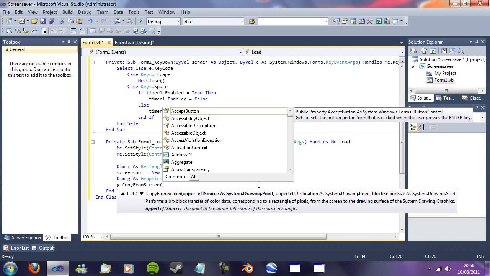The width and height of the screenshot is (490, 276).
Task: Open the (Form1 Events) class dropdown
Action: tap(240, 52)
